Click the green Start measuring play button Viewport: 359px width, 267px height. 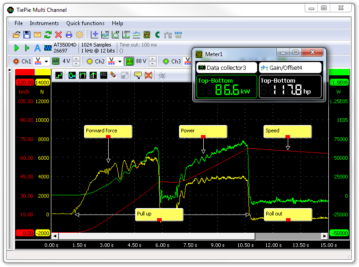(16, 48)
